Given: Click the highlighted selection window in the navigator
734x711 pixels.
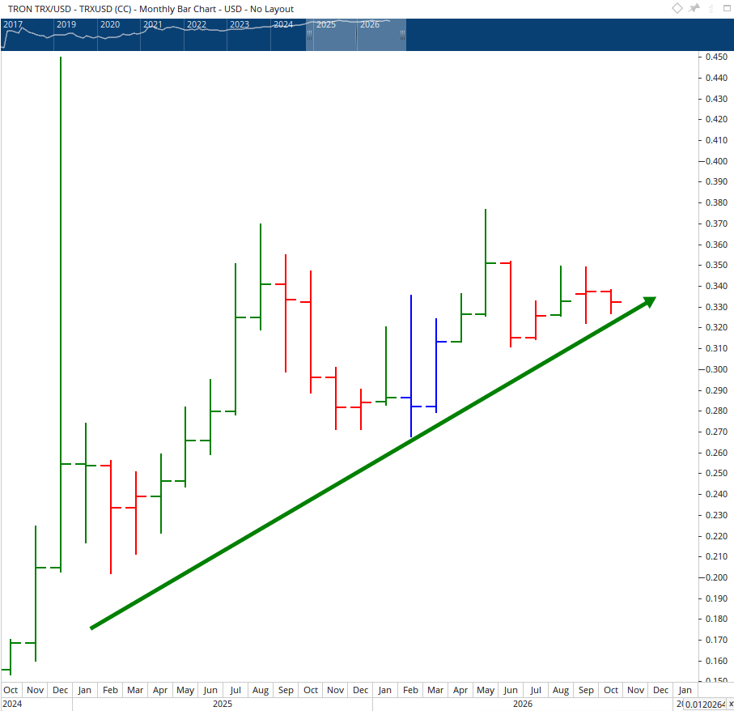Looking at the screenshot, I should (356, 35).
